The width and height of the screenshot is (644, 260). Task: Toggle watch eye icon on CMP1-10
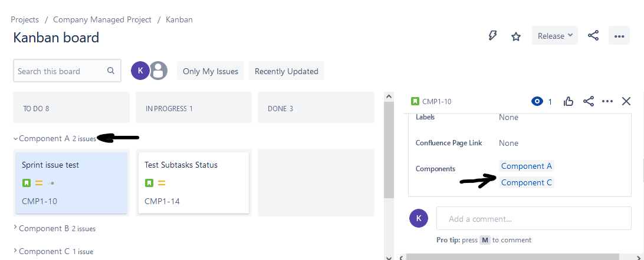point(537,102)
